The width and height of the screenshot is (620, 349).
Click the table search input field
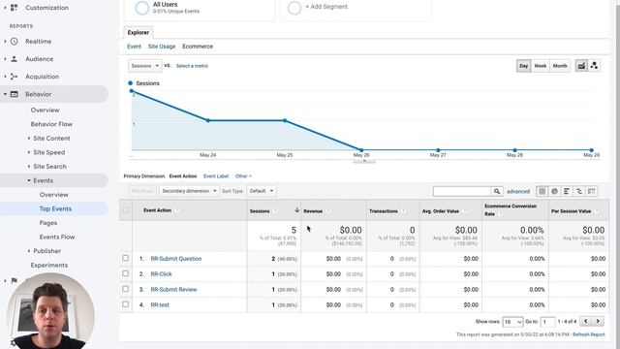[x=462, y=192]
